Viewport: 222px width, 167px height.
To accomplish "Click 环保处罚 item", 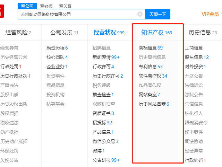I will [9, 151].
